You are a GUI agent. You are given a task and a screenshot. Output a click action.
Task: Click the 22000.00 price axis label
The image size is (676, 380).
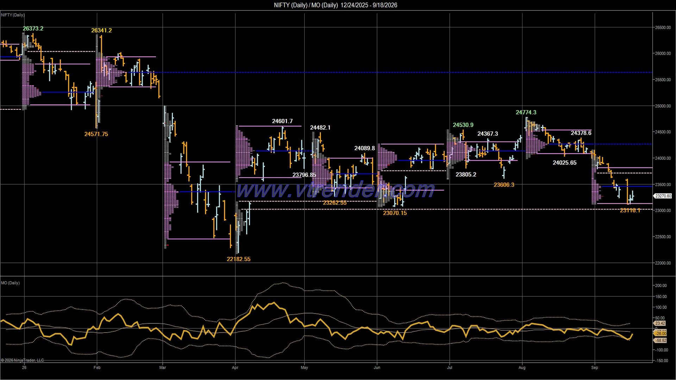coord(663,263)
